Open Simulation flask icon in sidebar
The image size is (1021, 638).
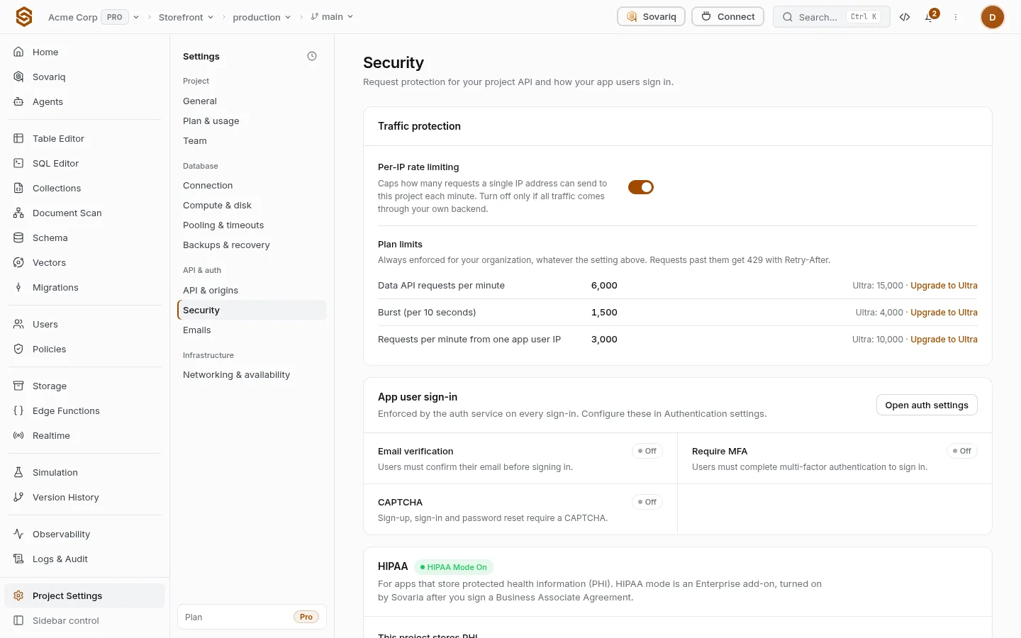[18, 472]
